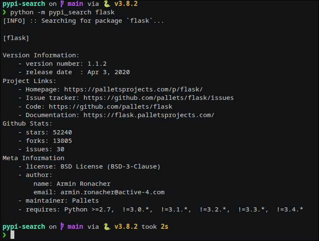The height and width of the screenshot is (241, 319).
Task: Click the git branch icon in bottom prompt
Action: pyautogui.click(x=62, y=226)
